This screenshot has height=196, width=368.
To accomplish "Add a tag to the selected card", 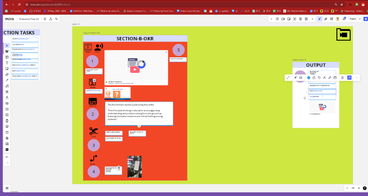I will tap(319, 78).
